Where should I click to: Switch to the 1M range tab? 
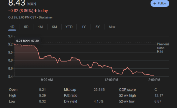tap(40, 27)
